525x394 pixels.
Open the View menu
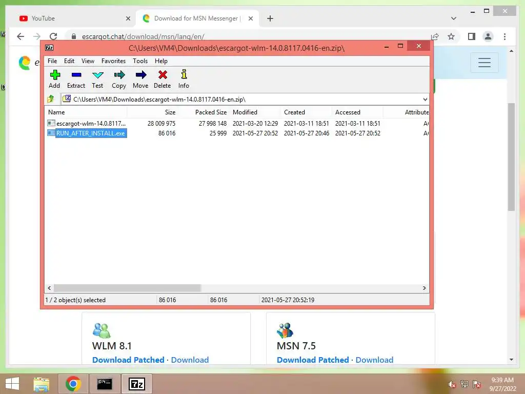(x=88, y=61)
